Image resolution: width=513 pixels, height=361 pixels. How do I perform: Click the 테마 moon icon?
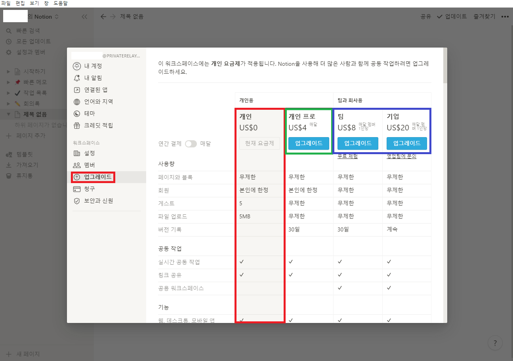coord(77,114)
